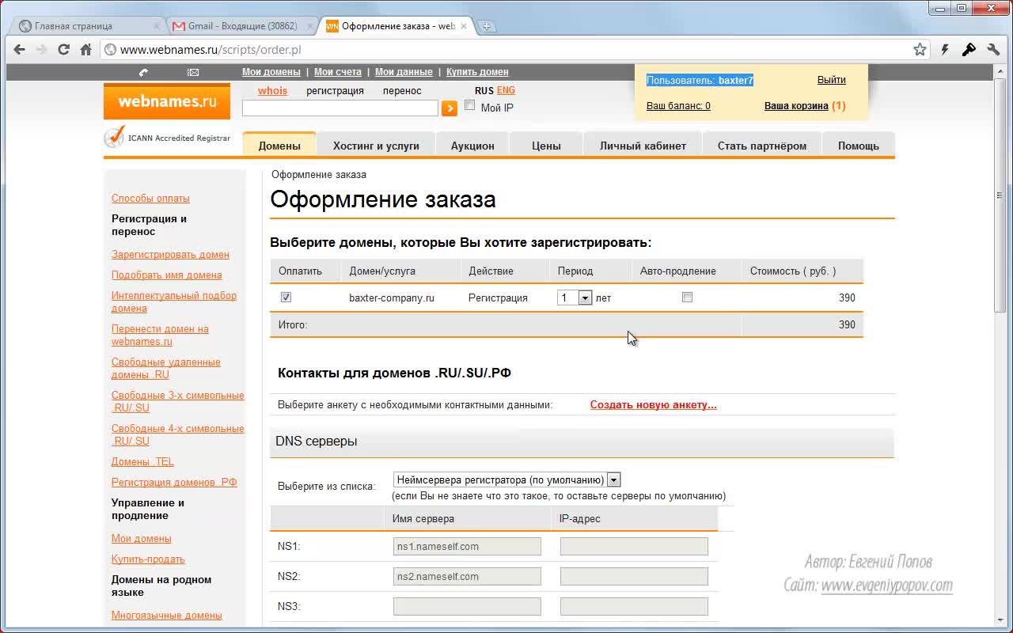Open Свободные удаленные домены .RU link
This screenshot has height=633, width=1013.
coord(166,369)
